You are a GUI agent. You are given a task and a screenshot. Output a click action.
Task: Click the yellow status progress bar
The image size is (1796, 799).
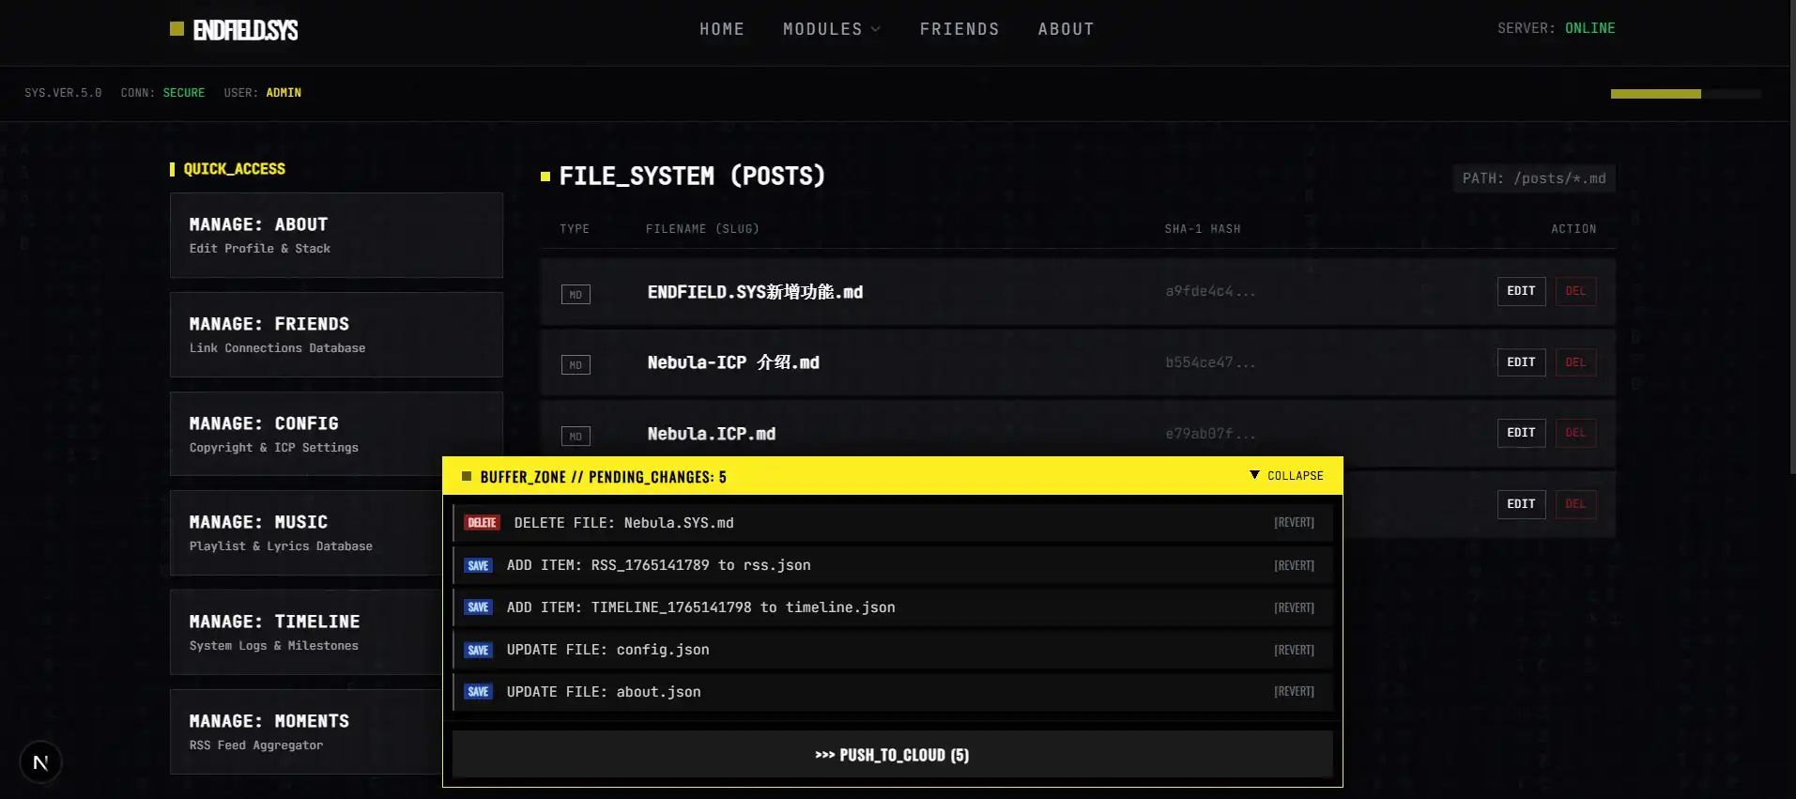coord(1655,94)
